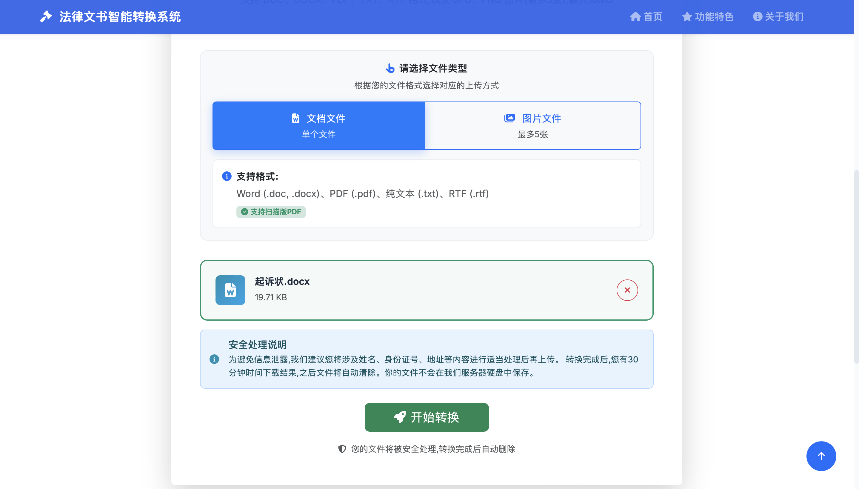Click the rocket icon on the 开始转换 button
859x489 pixels.
[399, 417]
